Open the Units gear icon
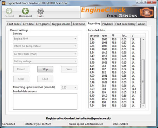The width and height of the screenshot is (158, 128). (x=40, y=11)
